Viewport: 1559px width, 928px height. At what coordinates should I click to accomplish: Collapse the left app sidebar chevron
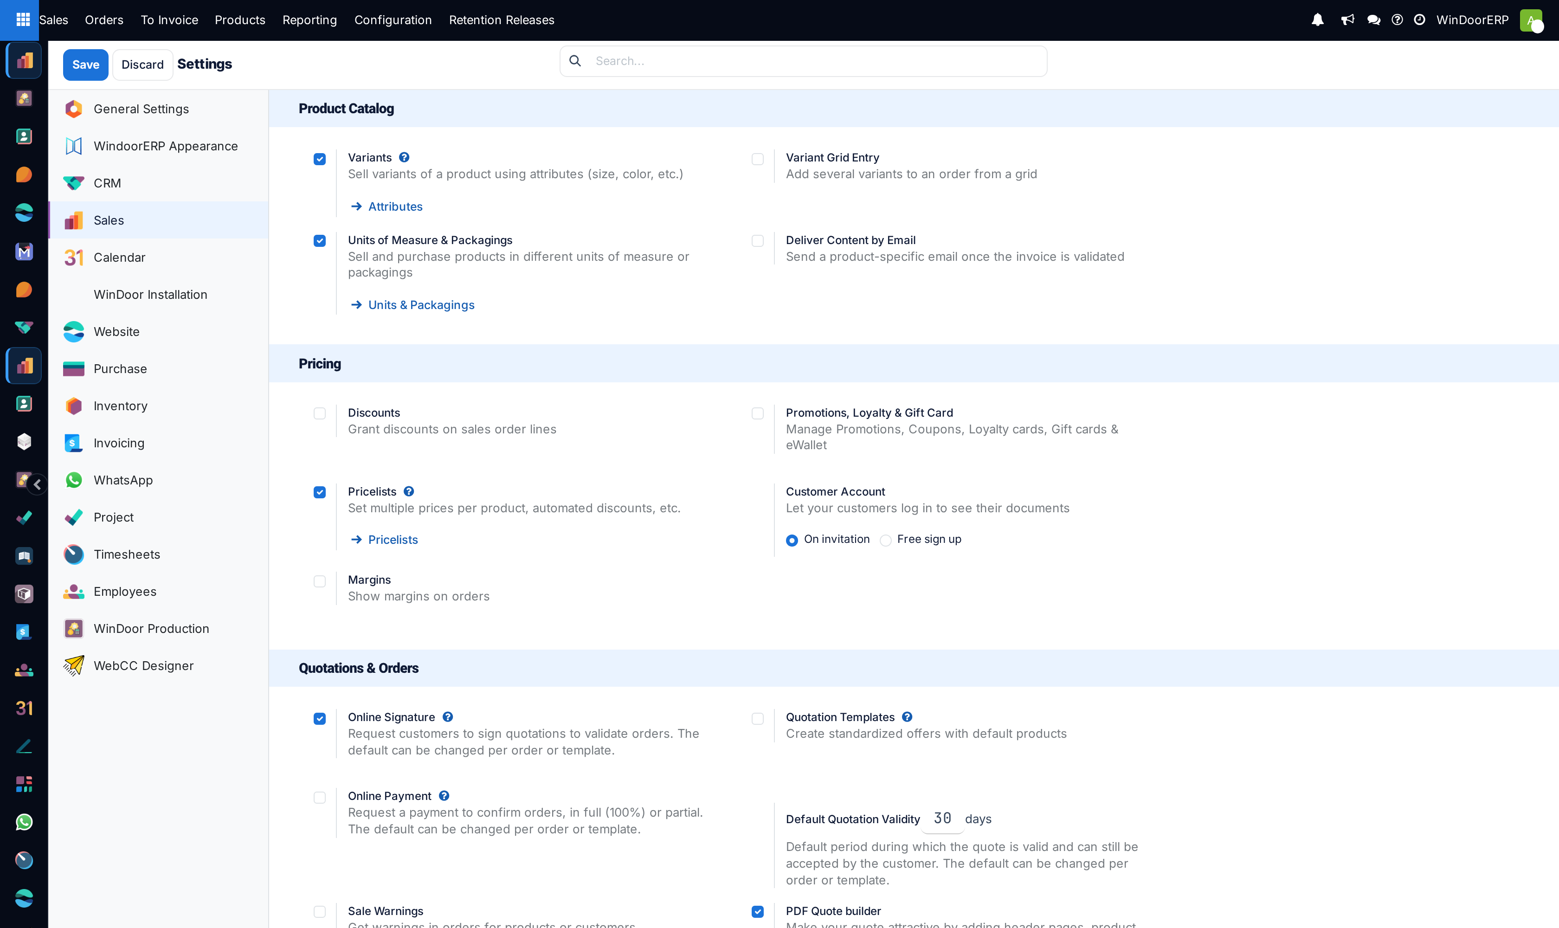coord(37,484)
